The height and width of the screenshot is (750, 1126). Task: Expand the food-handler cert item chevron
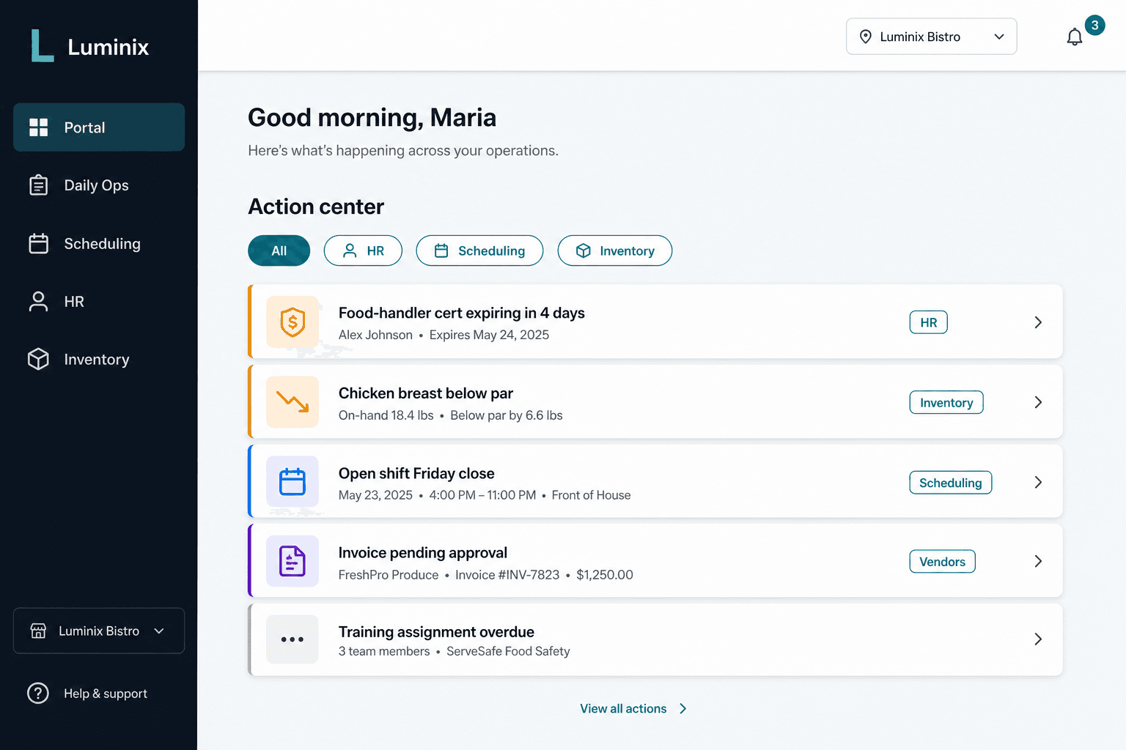click(x=1038, y=322)
